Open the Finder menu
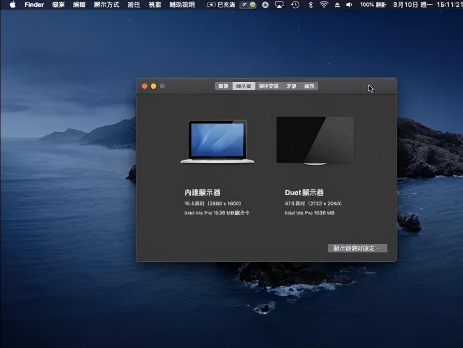This screenshot has height=348, width=463. coord(34,5)
